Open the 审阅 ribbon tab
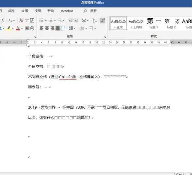This screenshot has width=192, height=175. pyautogui.click(x=24, y=11)
